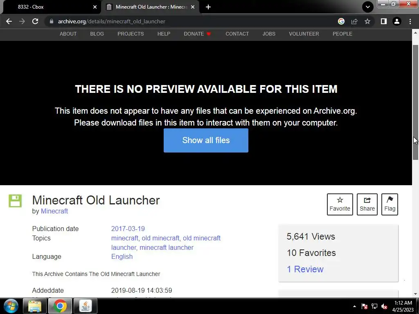The image size is (419, 314).
Task: Reload the archive.org page
Action: pos(35,21)
